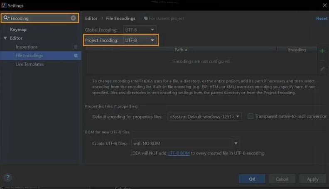Open the help question mark button
The image size is (329, 189).
tap(8, 178)
